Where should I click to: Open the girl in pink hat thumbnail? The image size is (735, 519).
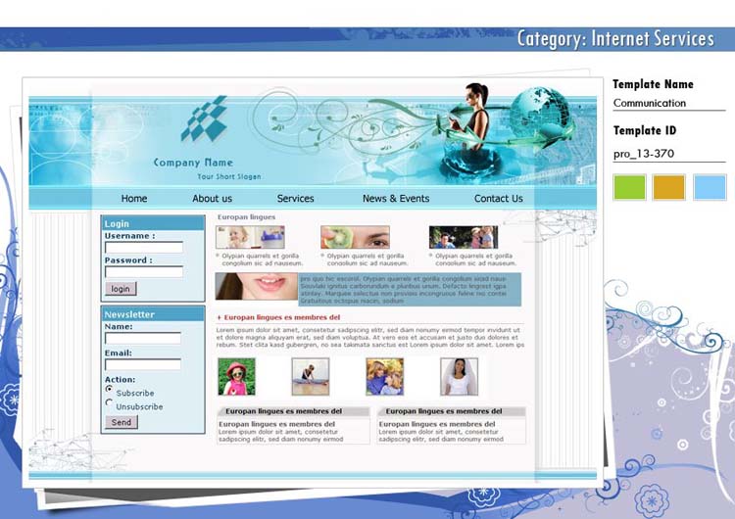click(236, 376)
